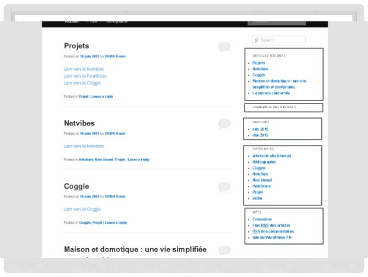Click the 16 juin 2015 date under Projets
Screen dimensions: 368x277
pos(89,56)
